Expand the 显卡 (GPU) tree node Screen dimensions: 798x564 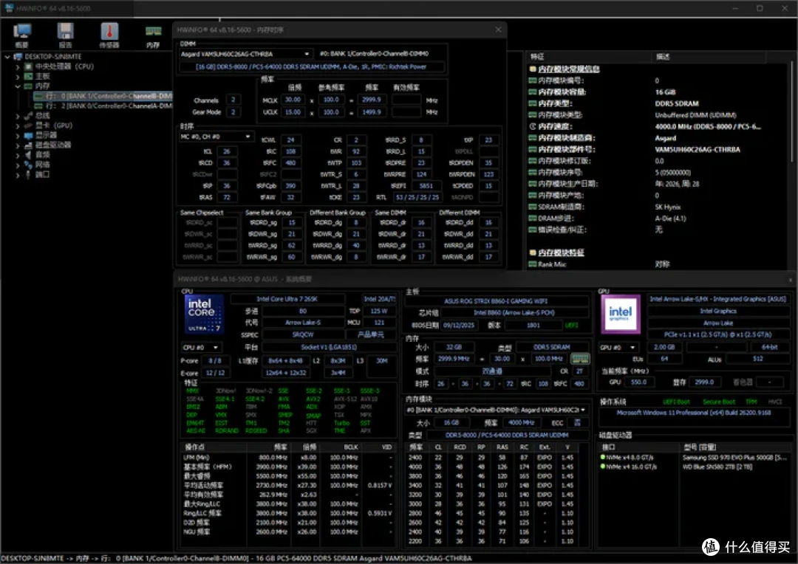point(18,125)
